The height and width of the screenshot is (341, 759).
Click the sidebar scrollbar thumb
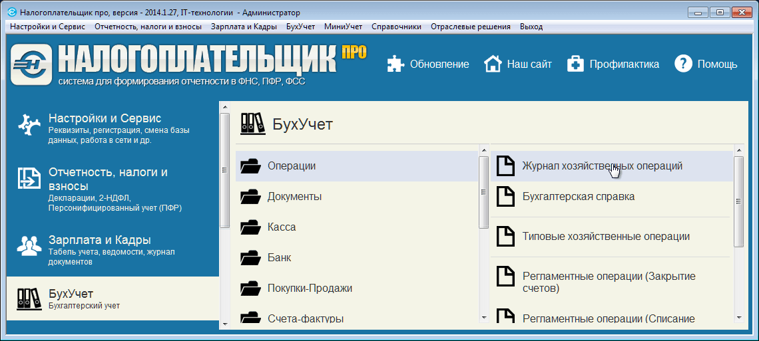224,170
